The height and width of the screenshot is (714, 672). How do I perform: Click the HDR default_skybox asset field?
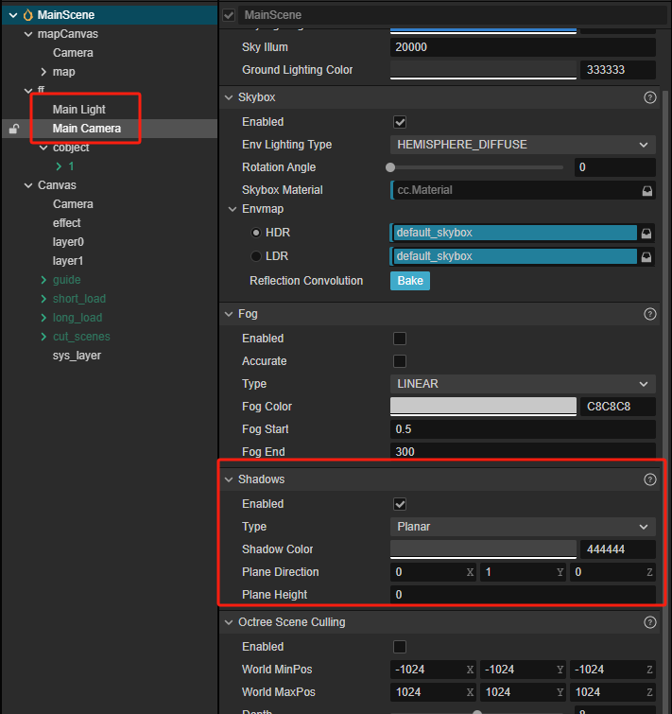[514, 233]
